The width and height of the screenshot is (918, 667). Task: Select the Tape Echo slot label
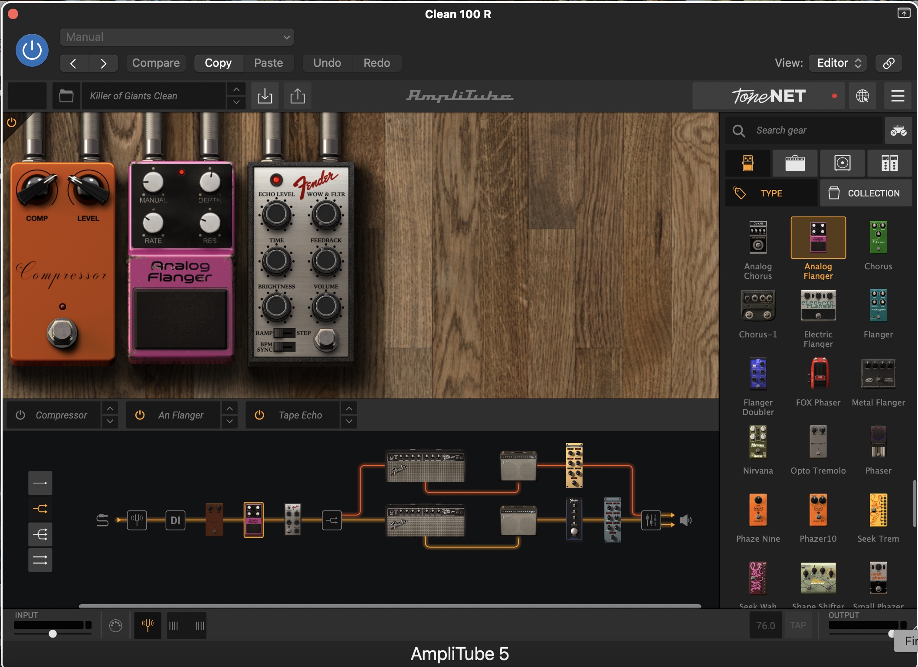click(x=300, y=415)
